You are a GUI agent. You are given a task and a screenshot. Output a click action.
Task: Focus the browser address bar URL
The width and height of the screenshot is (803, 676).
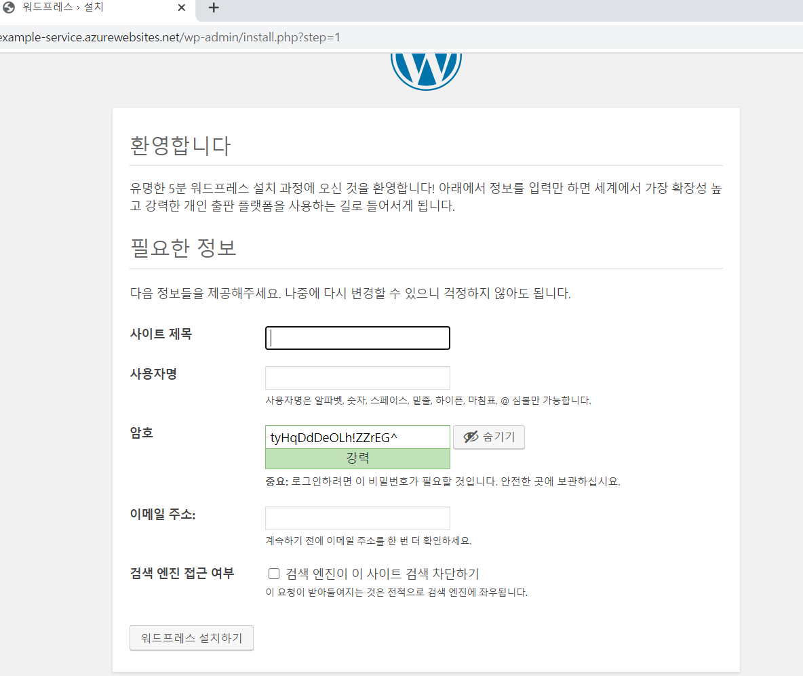point(170,37)
